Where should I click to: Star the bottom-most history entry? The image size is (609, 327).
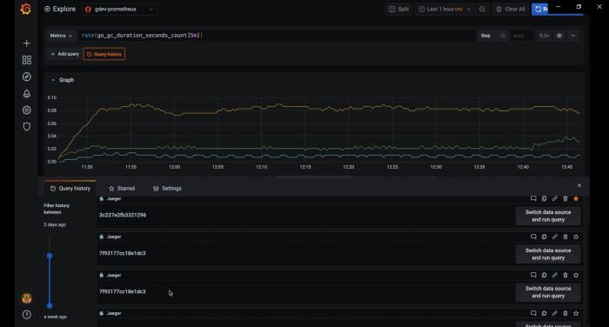[576, 313]
